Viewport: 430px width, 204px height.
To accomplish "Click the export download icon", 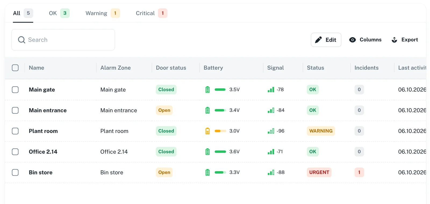I will [x=394, y=40].
